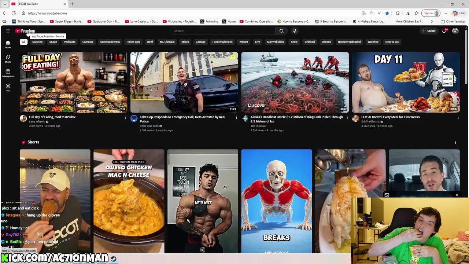Open more options for Alaska's Deadliest Catch video
469x264 pixels.
[x=347, y=117]
